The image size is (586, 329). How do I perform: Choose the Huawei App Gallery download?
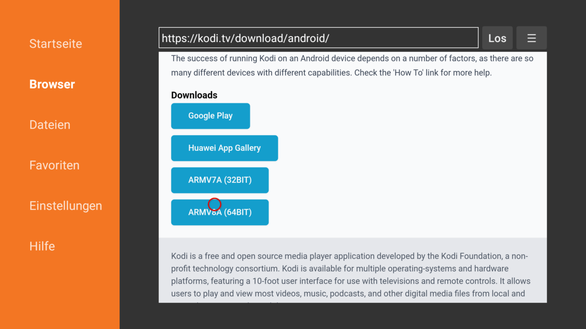(224, 148)
